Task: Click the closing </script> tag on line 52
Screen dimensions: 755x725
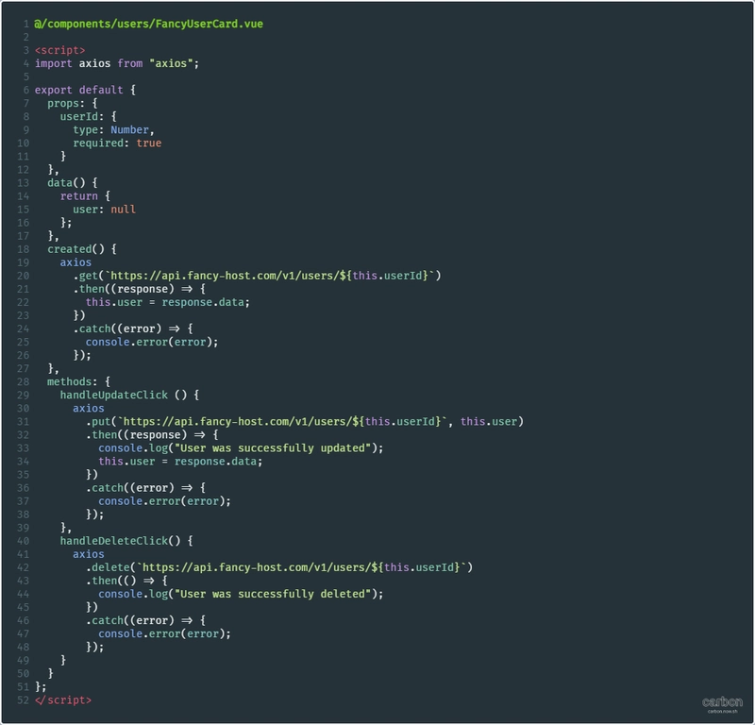Action: 63,700
